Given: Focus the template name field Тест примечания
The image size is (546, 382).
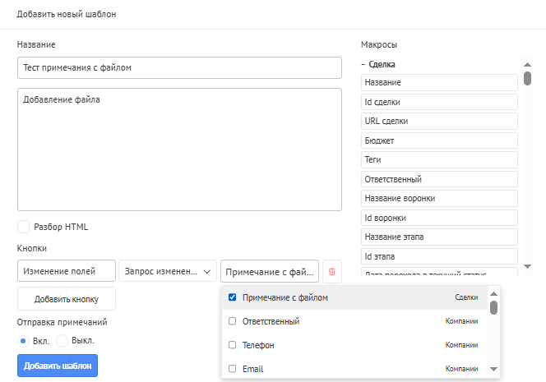Looking at the screenshot, I should click(179, 68).
